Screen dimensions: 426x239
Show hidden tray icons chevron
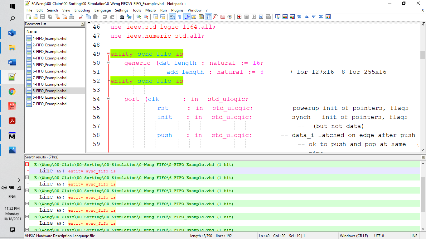coord(19,180)
